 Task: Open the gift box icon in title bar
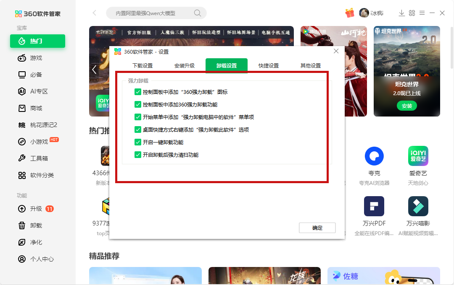[x=350, y=13]
